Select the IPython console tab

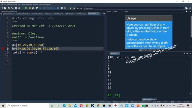[147, 99]
